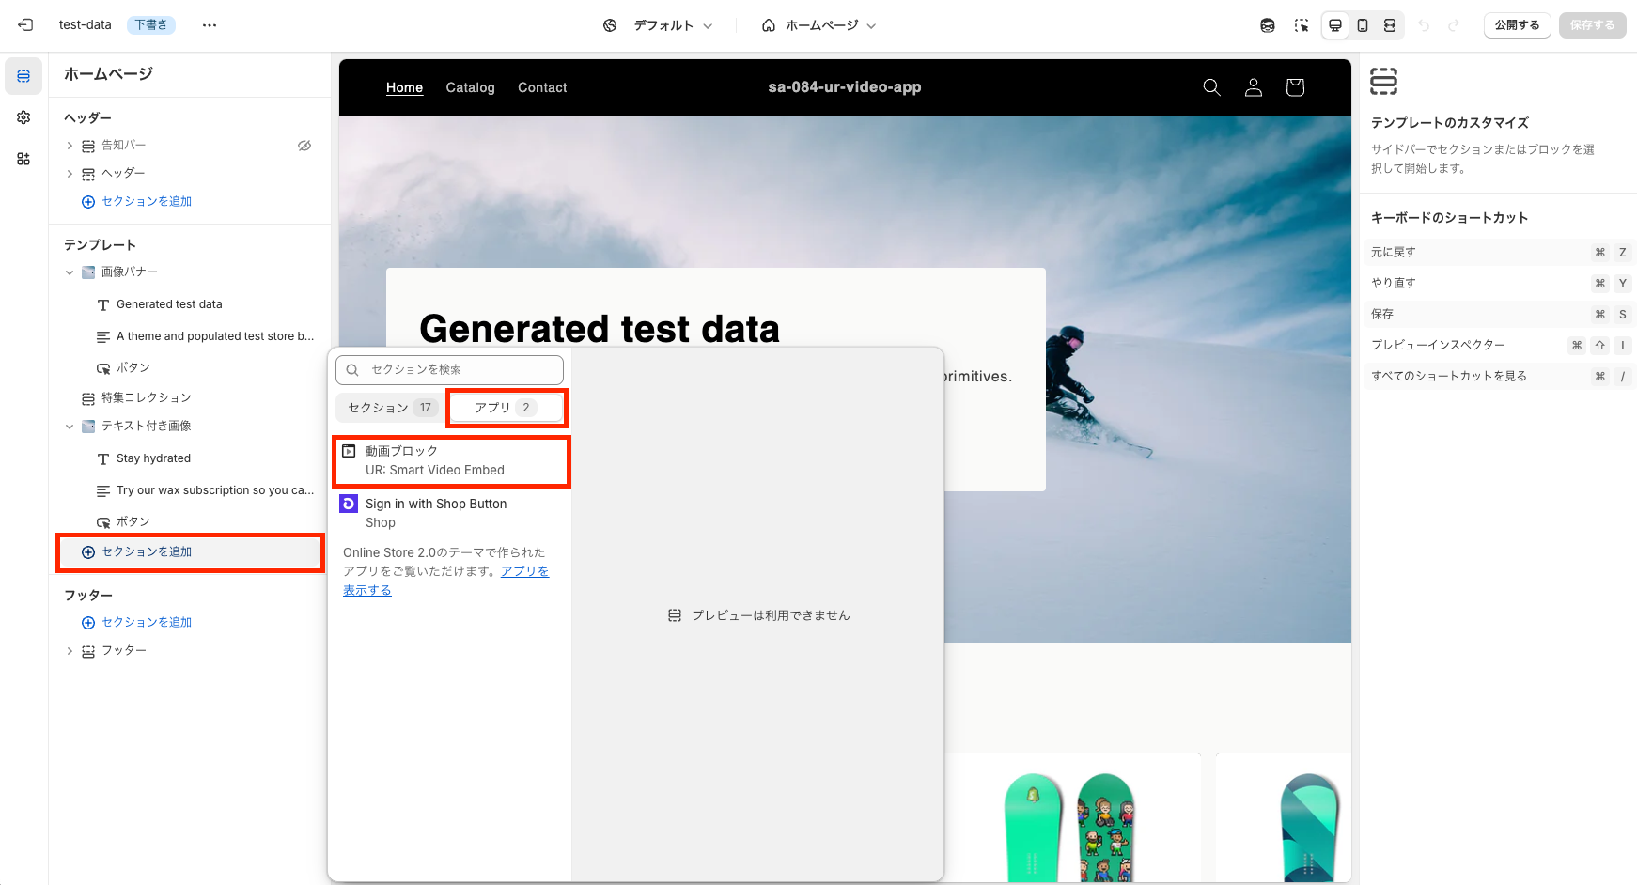
Task: Click the undo arrow icon
Action: (1425, 25)
